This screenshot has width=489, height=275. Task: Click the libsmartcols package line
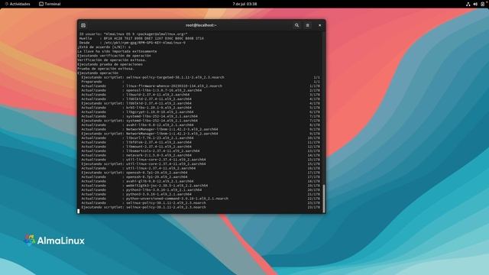(x=200, y=151)
